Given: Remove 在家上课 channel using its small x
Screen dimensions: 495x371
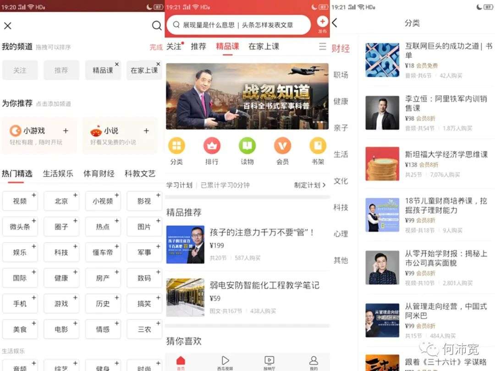Looking at the screenshot, I should coord(158,64).
